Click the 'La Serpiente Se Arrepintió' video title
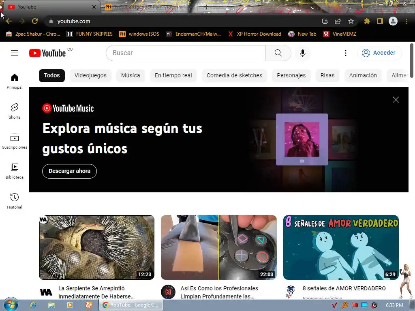The image size is (415, 311). (96, 292)
